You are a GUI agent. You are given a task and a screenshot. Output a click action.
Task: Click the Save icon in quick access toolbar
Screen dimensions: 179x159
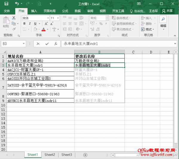[x=6, y=4]
